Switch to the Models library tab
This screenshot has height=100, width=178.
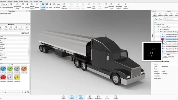point(27,28)
